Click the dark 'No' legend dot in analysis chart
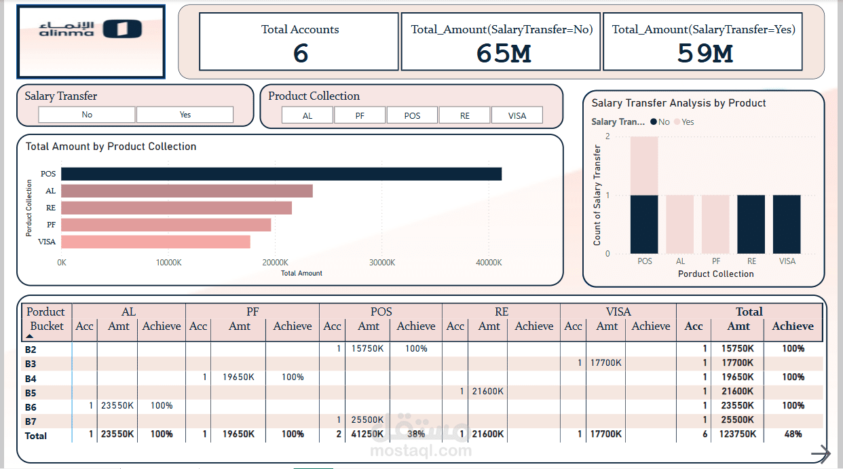 tap(654, 121)
